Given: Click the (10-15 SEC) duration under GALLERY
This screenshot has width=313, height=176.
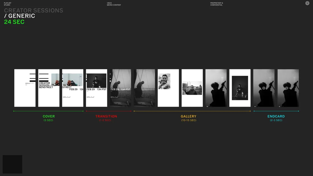Looking at the screenshot, I should 189,120.
